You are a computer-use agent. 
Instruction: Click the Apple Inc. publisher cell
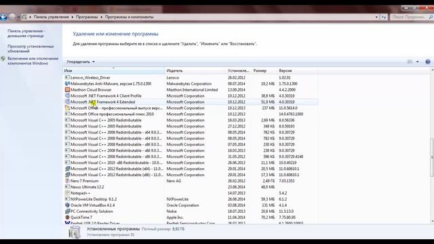(175, 218)
